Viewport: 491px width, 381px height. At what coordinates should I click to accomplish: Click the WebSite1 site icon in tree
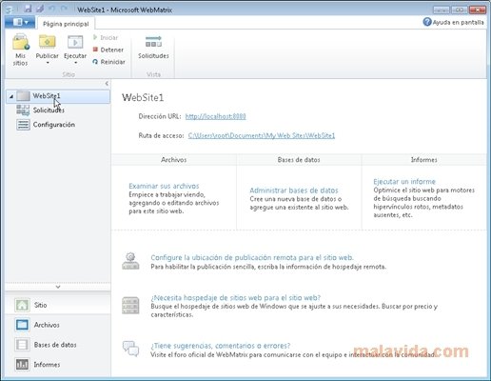pos(23,96)
